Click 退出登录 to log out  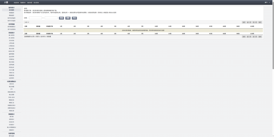[x=36, y=2]
